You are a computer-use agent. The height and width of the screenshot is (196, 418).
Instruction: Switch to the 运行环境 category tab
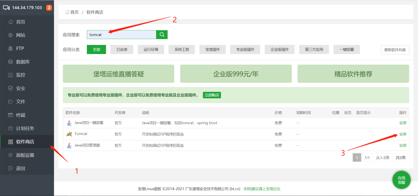coord(151,49)
